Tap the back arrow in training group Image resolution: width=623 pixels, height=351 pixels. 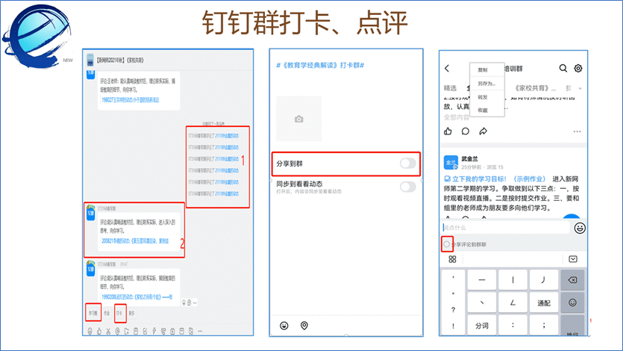447,69
